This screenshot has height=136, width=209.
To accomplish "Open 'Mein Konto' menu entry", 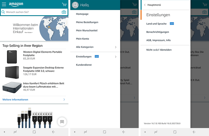I will click(x=82, y=39).
